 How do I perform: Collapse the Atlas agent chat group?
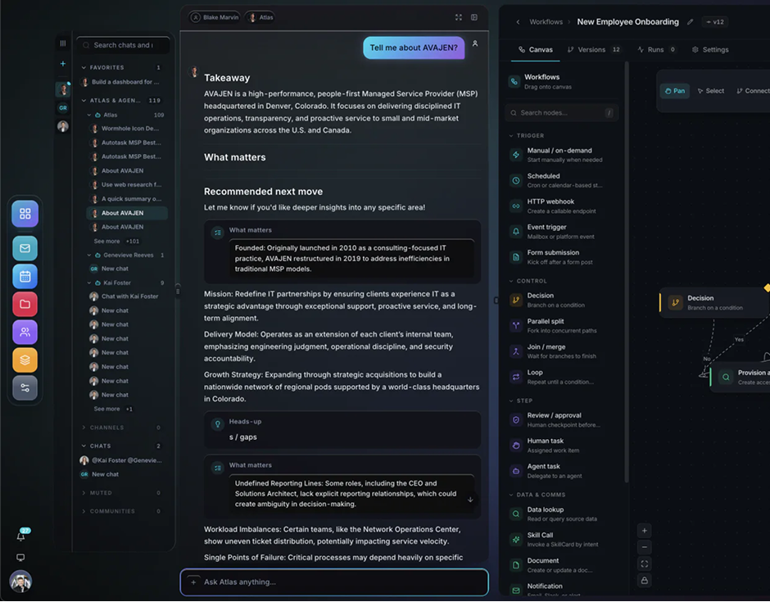point(89,115)
